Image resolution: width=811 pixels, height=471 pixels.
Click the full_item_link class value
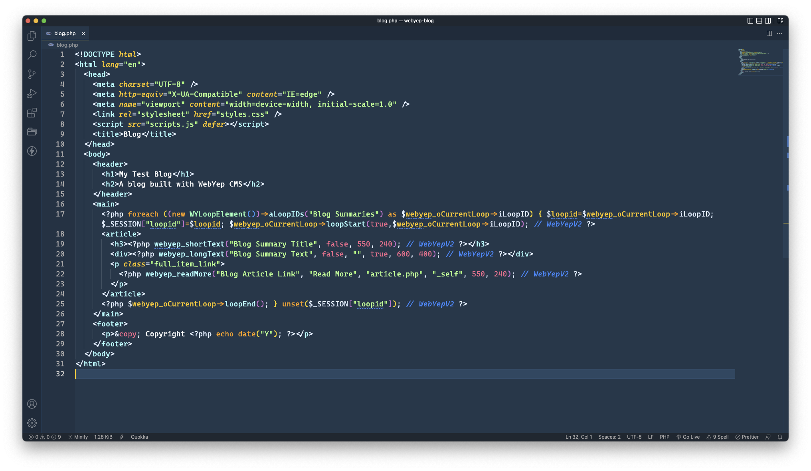point(187,264)
